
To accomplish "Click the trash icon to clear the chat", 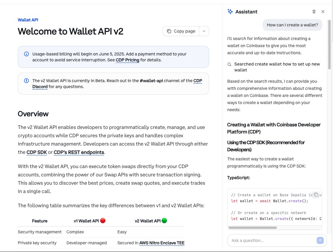I will click(x=314, y=12).
